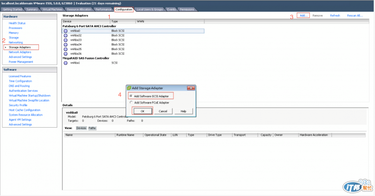Select Add Software FCoE Adapter radio option
The image size is (375, 196).
click(x=131, y=102)
